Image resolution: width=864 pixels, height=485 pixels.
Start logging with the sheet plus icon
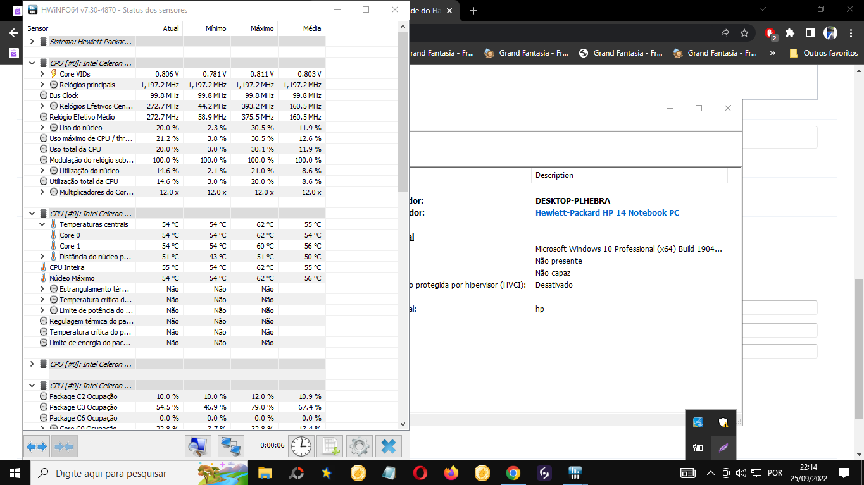point(330,446)
